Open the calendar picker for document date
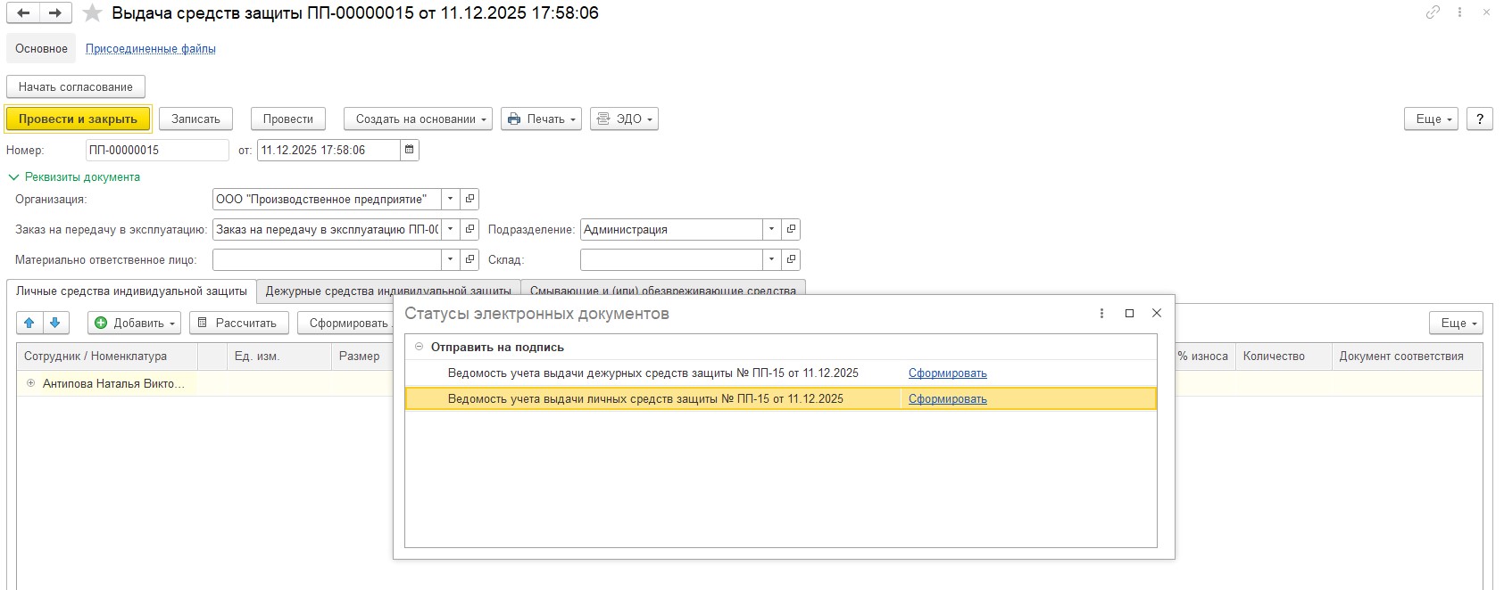This screenshot has width=1504, height=590. (x=410, y=150)
